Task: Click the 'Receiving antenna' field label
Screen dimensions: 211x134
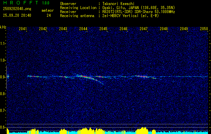Action: pyautogui.click(x=77, y=16)
